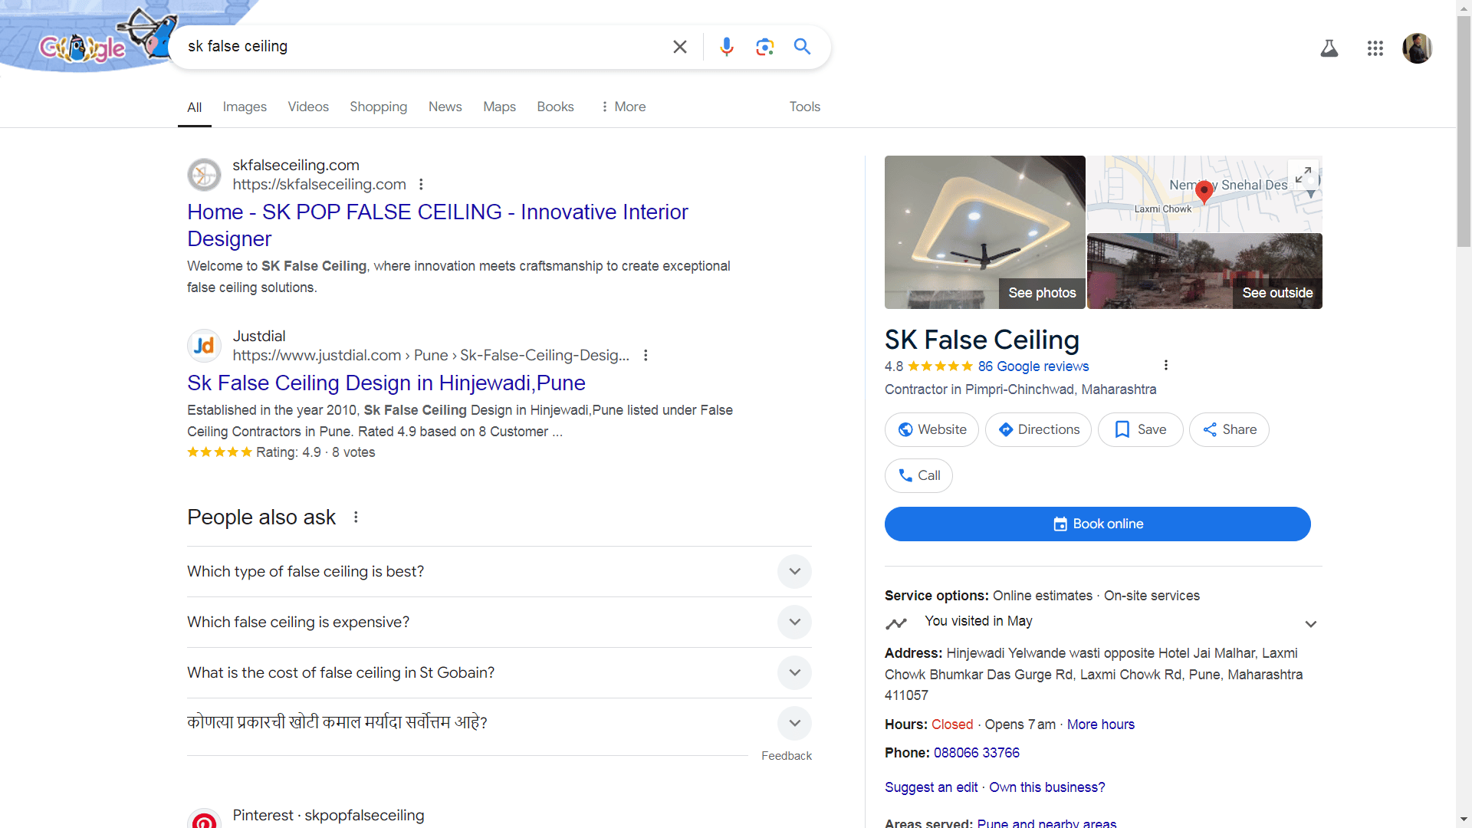
Task: Open Search Labs flask icon
Action: pyautogui.click(x=1329, y=48)
